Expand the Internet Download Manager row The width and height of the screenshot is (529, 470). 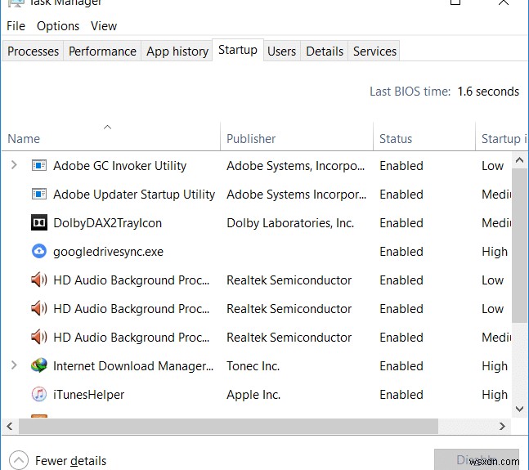[x=14, y=366]
